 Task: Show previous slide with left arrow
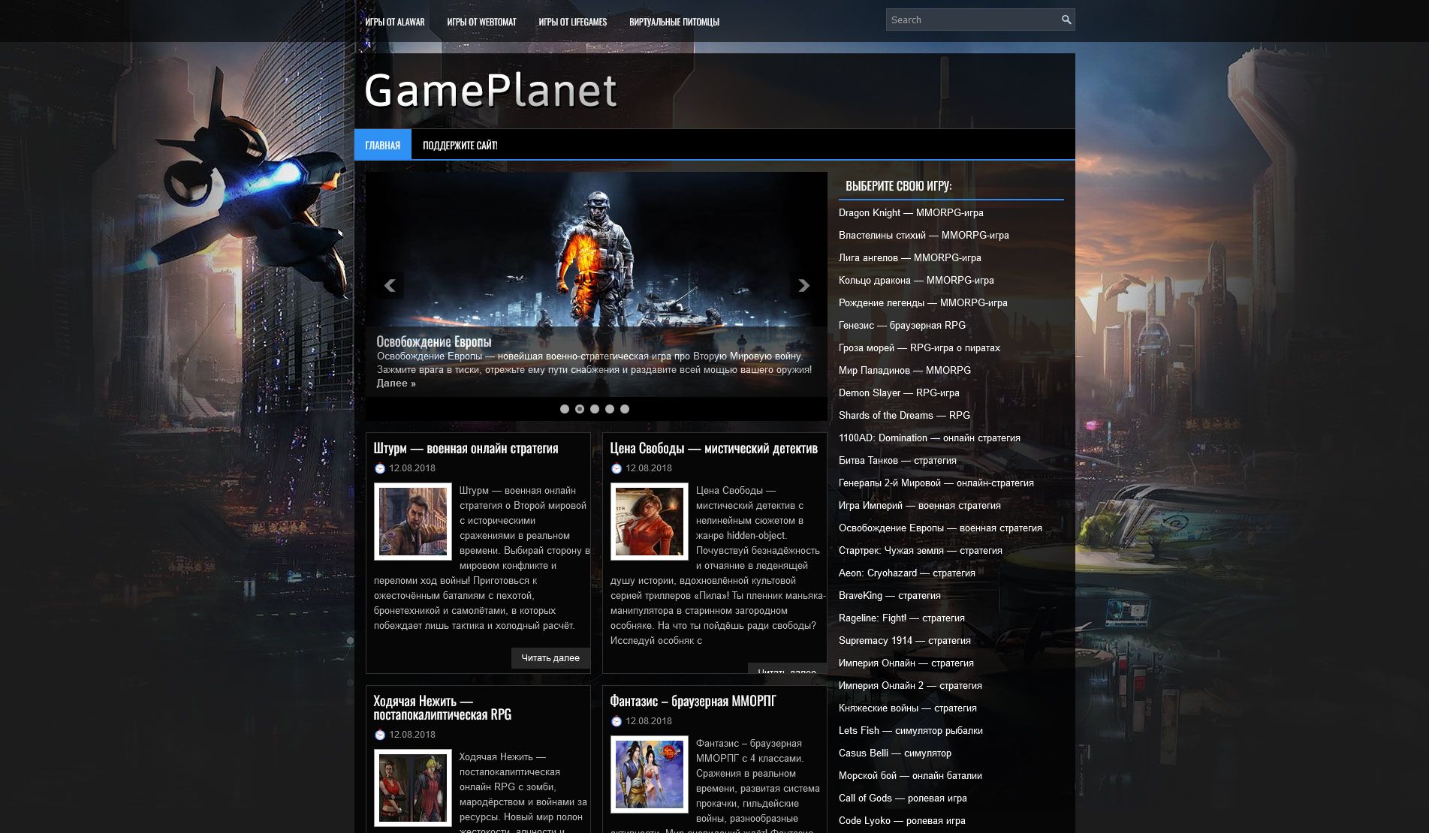[x=390, y=285]
